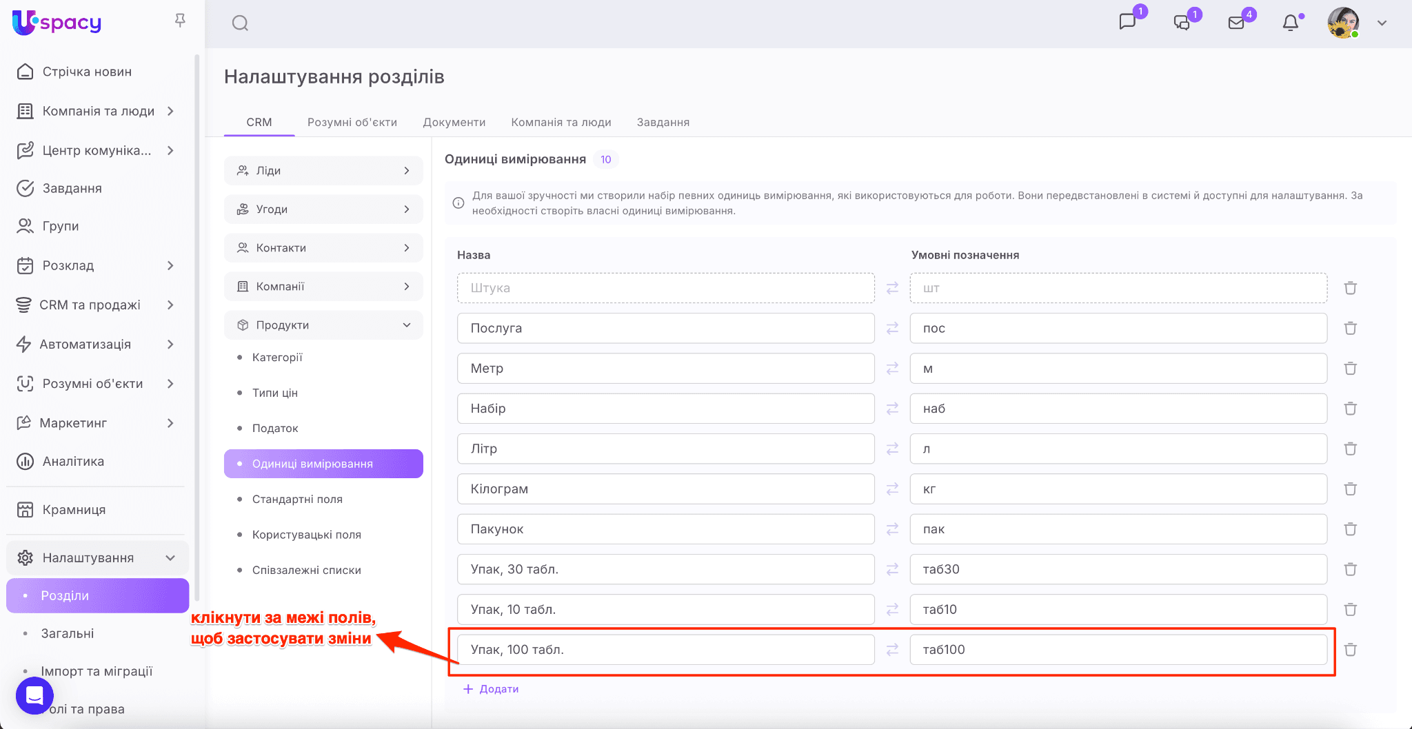Viewport: 1412px width, 729px height.
Task: Open the chat messages icon
Action: pyautogui.click(x=1127, y=22)
